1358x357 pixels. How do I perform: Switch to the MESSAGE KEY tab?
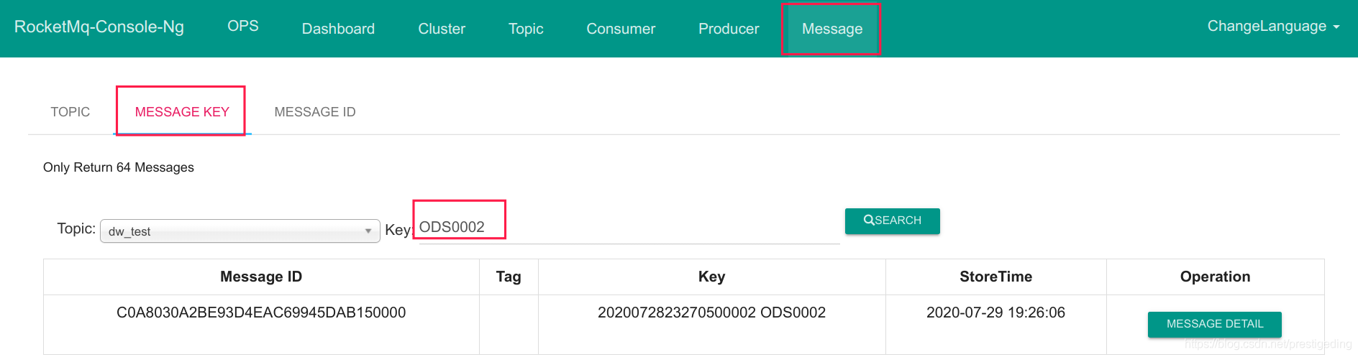point(182,112)
